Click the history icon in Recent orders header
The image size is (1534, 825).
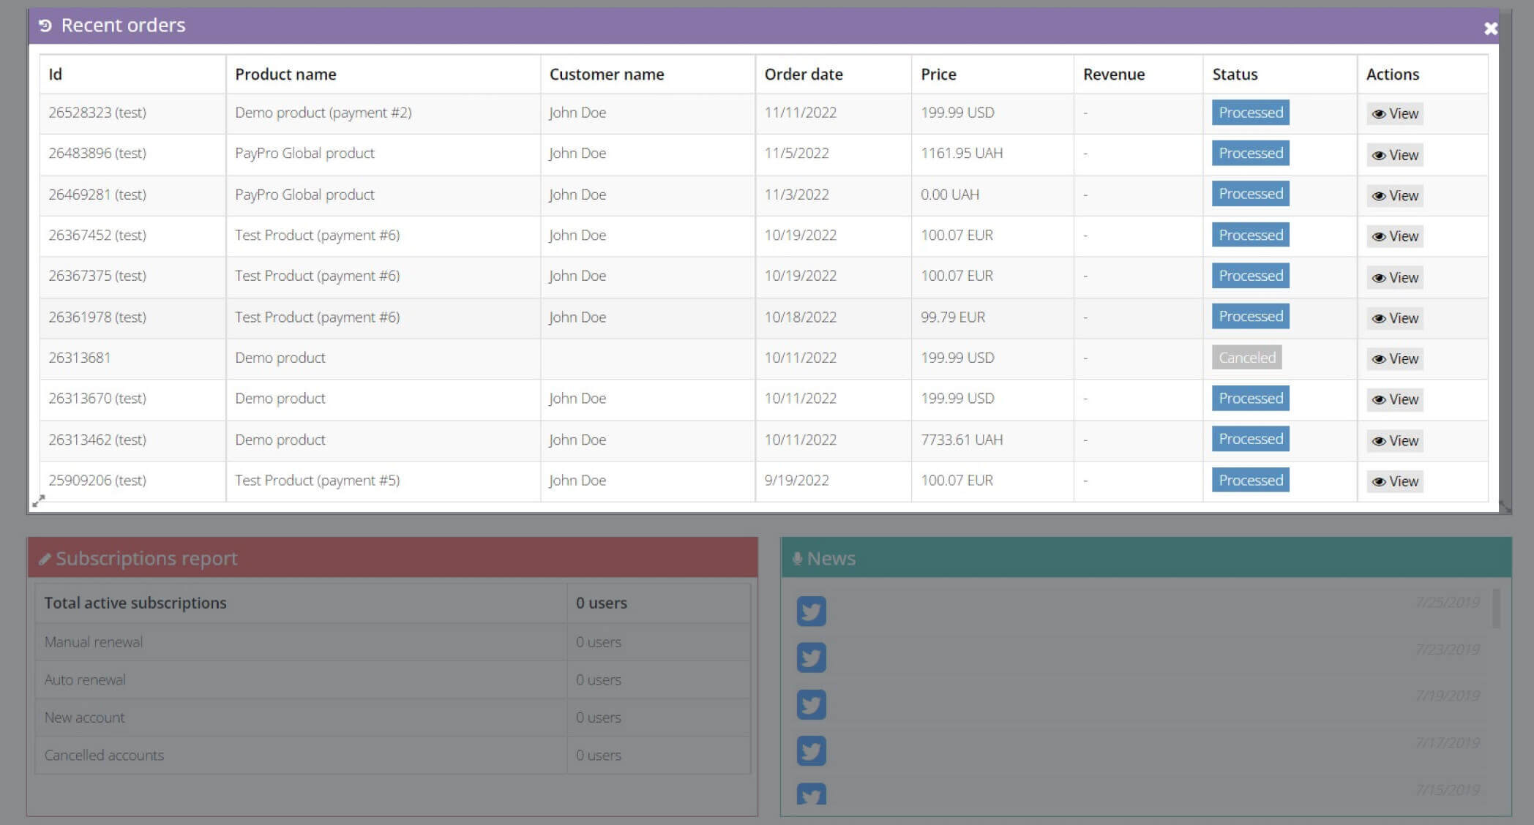click(x=45, y=25)
